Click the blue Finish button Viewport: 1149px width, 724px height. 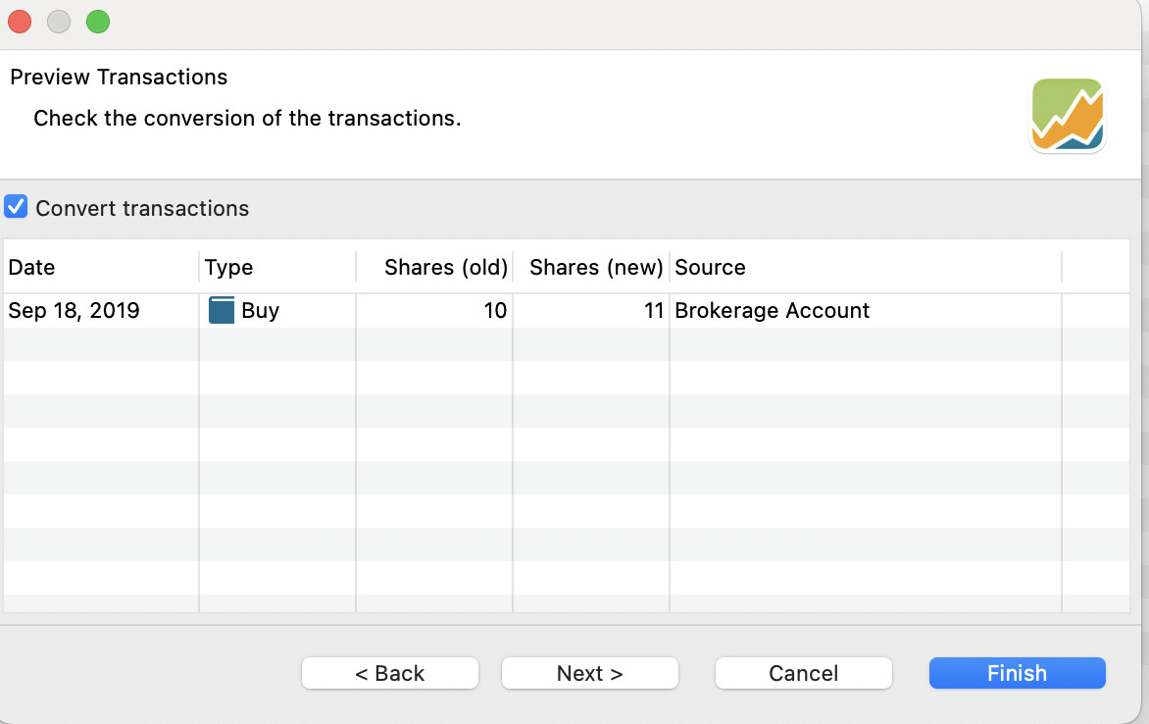(1017, 673)
